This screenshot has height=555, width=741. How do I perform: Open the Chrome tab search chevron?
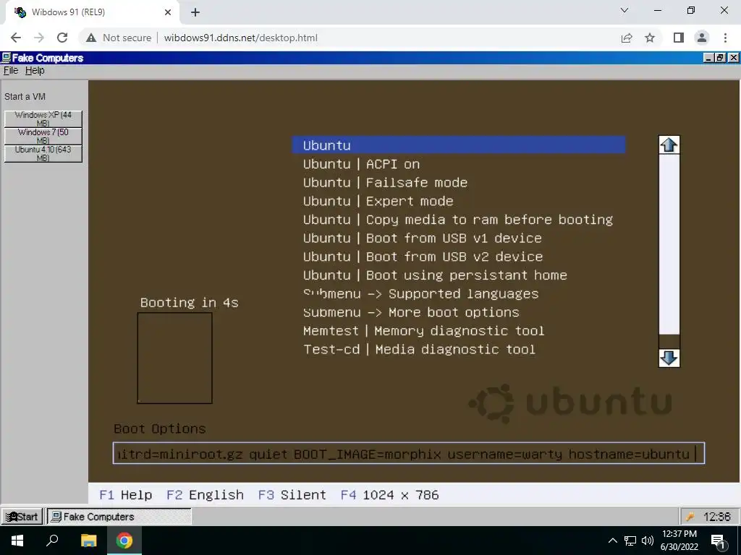pos(624,10)
